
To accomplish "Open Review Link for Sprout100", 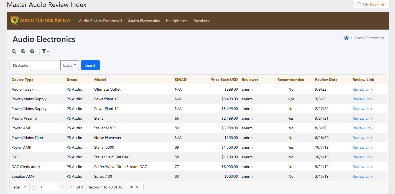I will click(362, 176).
